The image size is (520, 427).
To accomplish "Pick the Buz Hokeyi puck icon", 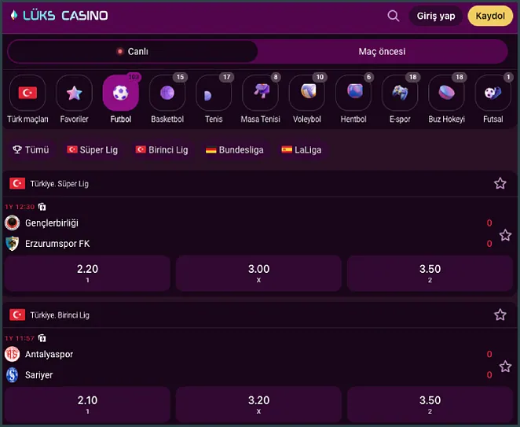I will point(446,93).
